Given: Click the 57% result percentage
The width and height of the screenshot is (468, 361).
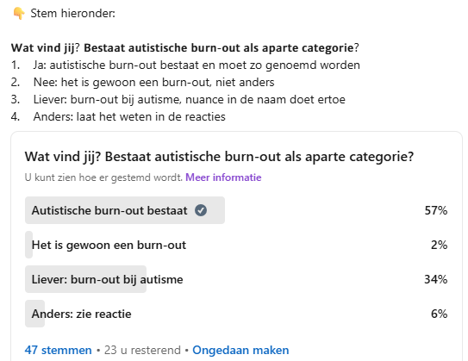Looking at the screenshot, I should coord(436,210).
